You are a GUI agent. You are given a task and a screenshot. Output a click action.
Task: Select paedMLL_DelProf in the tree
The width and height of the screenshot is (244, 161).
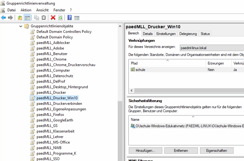pos(51,82)
